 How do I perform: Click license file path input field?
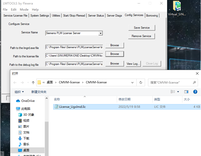click(74, 56)
